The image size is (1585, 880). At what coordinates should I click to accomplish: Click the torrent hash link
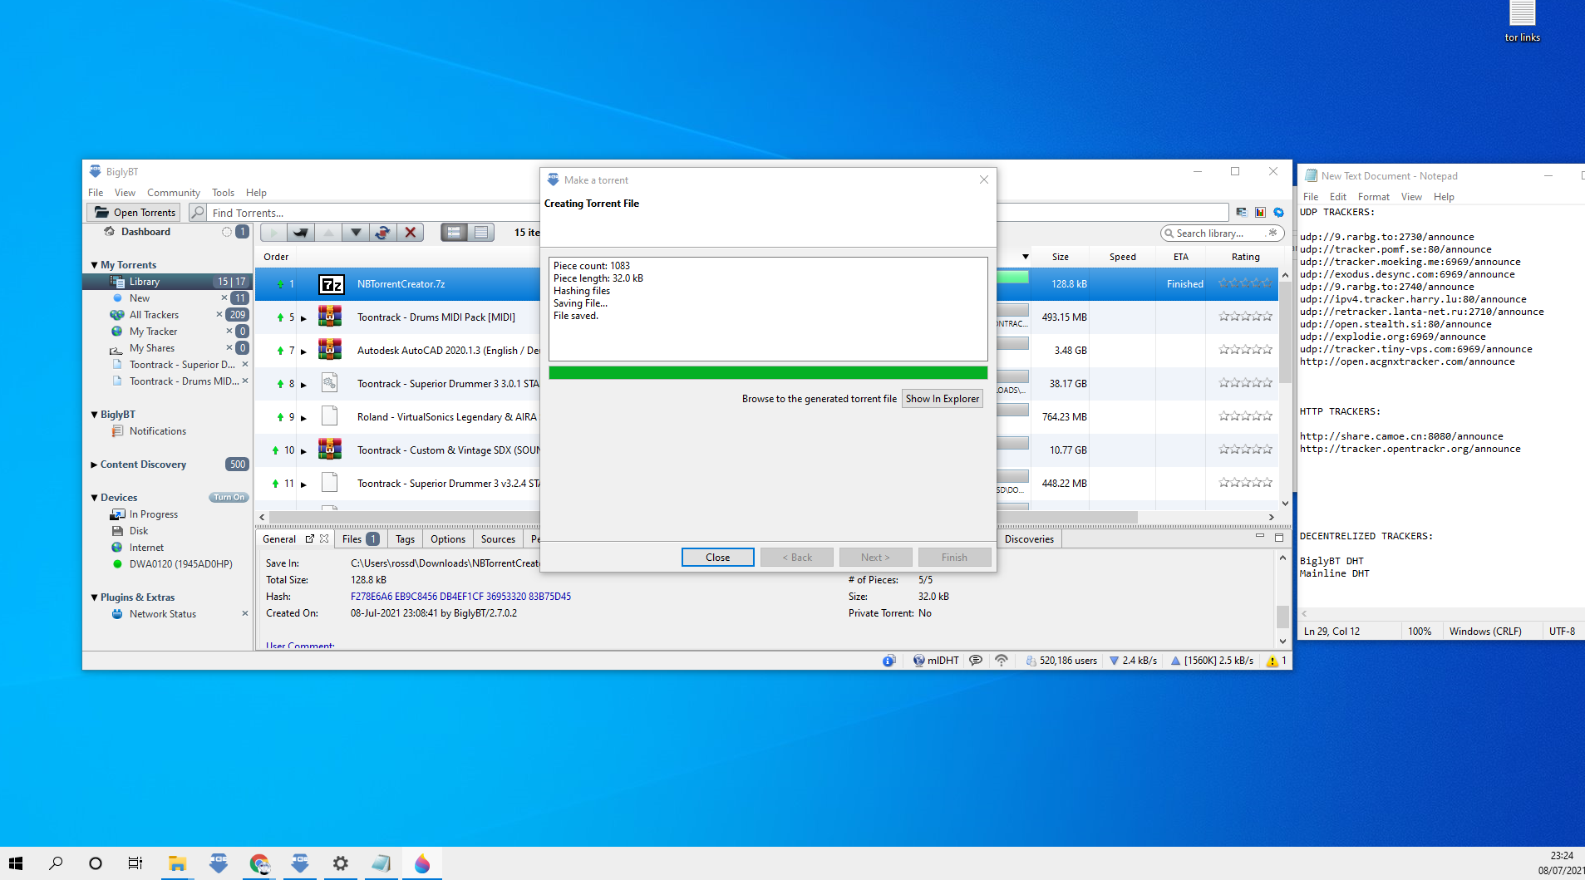(460, 597)
